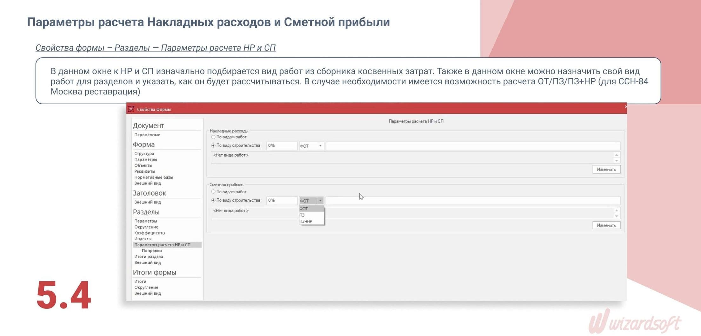
Task: Click scroll down arrow in Сметная прибыль list
Action: coord(617,216)
